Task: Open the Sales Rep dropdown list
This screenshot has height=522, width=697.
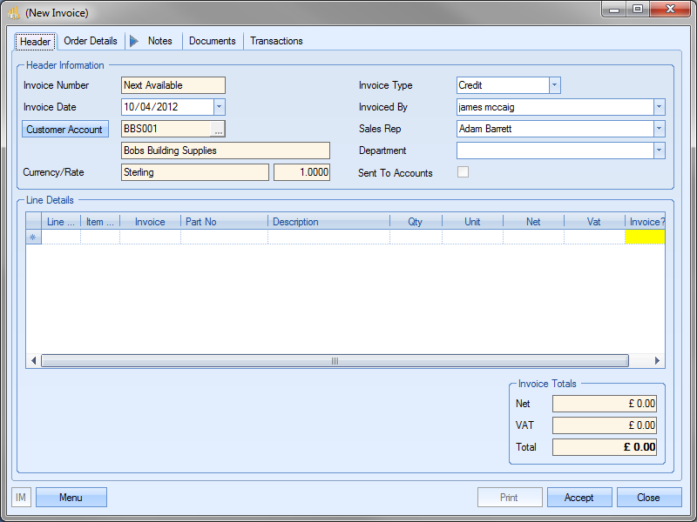Action: pos(659,129)
